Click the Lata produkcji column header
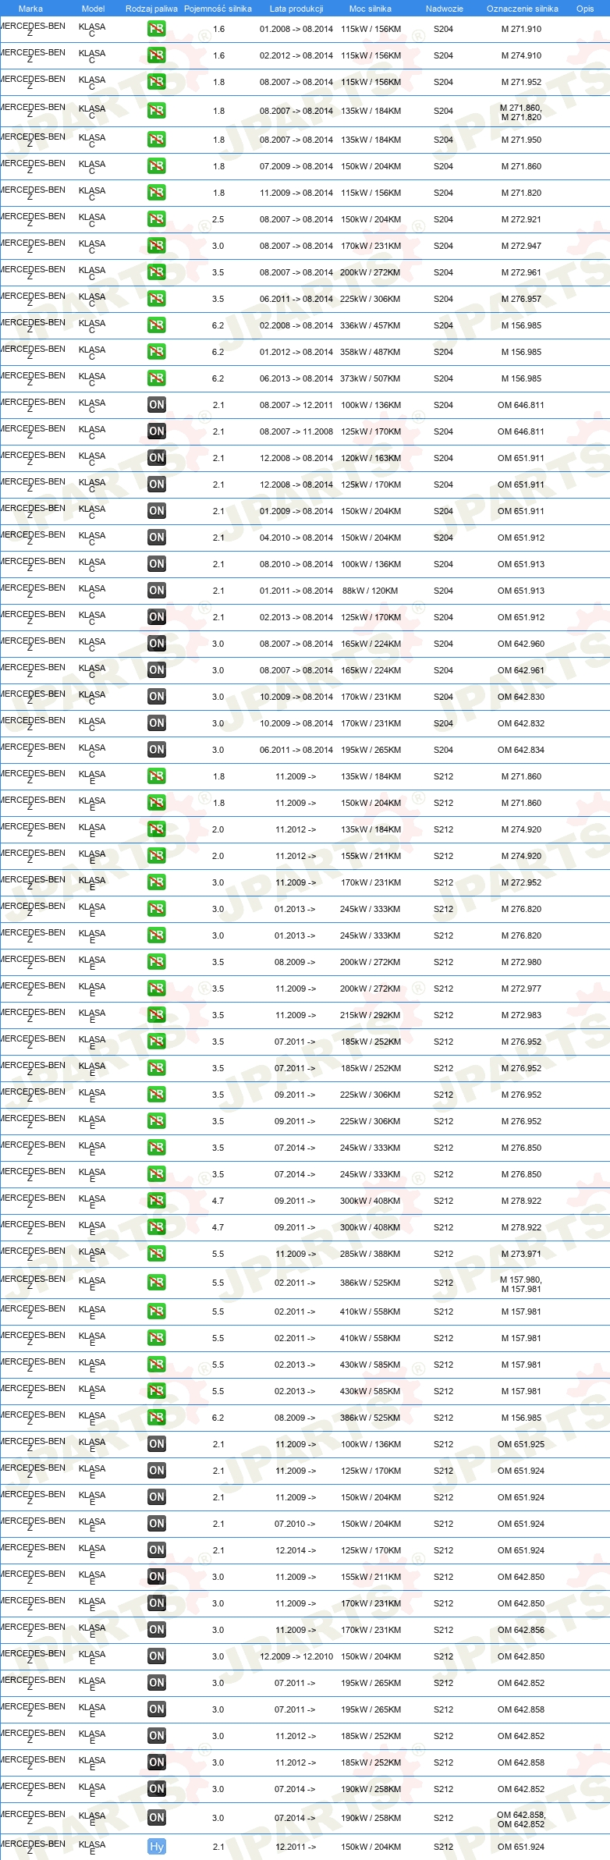The image size is (610, 1860). pyautogui.click(x=296, y=9)
